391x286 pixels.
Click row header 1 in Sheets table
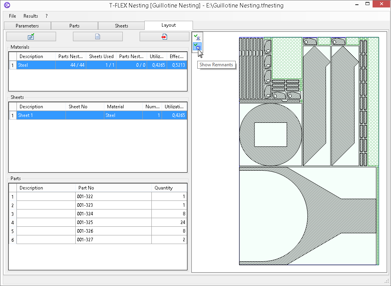[13, 115]
